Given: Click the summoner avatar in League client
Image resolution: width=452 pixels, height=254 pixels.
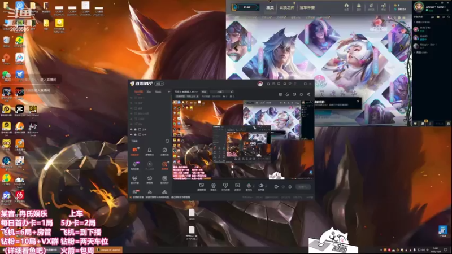Looking at the screenshot, I should coord(419,7).
